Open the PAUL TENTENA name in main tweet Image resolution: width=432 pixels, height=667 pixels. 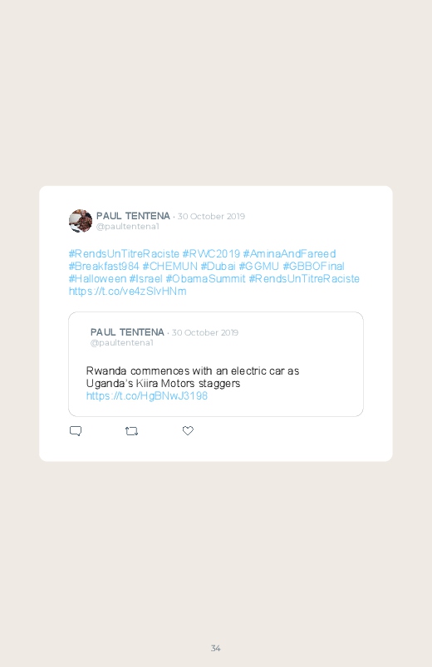133,216
